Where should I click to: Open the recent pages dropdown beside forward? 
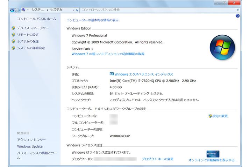tap(21, 10)
